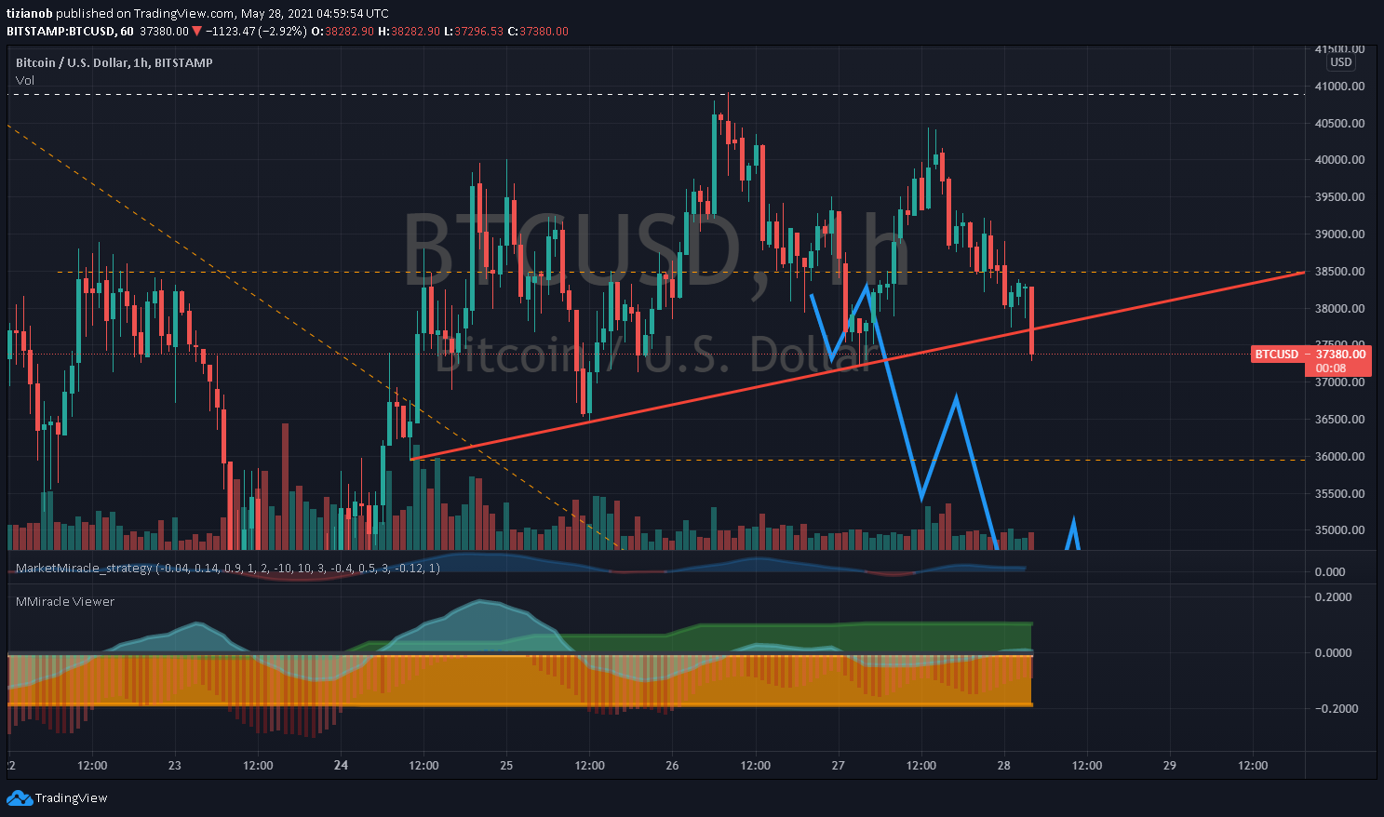The width and height of the screenshot is (1384, 817).
Task: Click the 0.2000 indicator scale label
Action: [1333, 597]
